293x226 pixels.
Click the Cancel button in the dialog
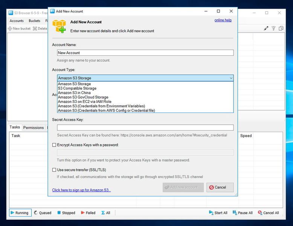[x=220, y=187]
